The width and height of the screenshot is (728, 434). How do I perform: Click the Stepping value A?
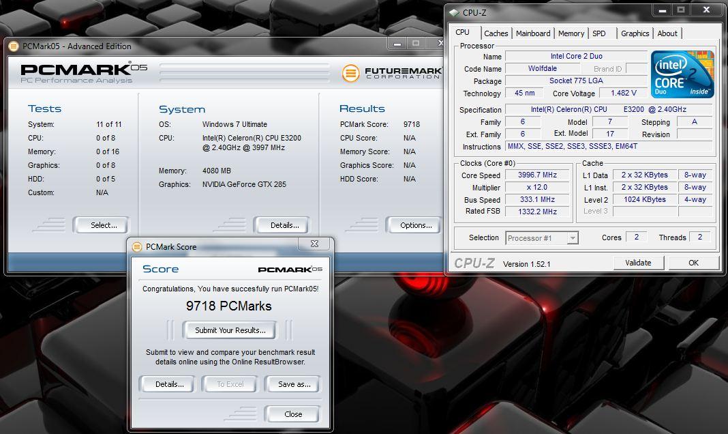(x=695, y=121)
